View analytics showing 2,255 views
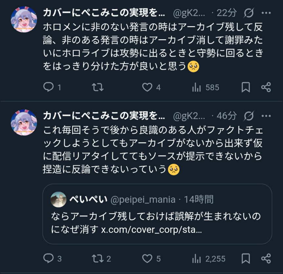Viewport: 283px width, 274px height. pyautogui.click(x=197, y=259)
